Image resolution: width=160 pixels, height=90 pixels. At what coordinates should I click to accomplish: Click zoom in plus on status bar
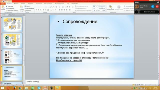tap(156, 85)
